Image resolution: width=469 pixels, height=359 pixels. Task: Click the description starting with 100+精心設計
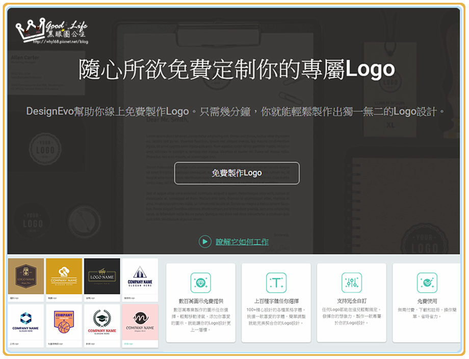[276, 317]
